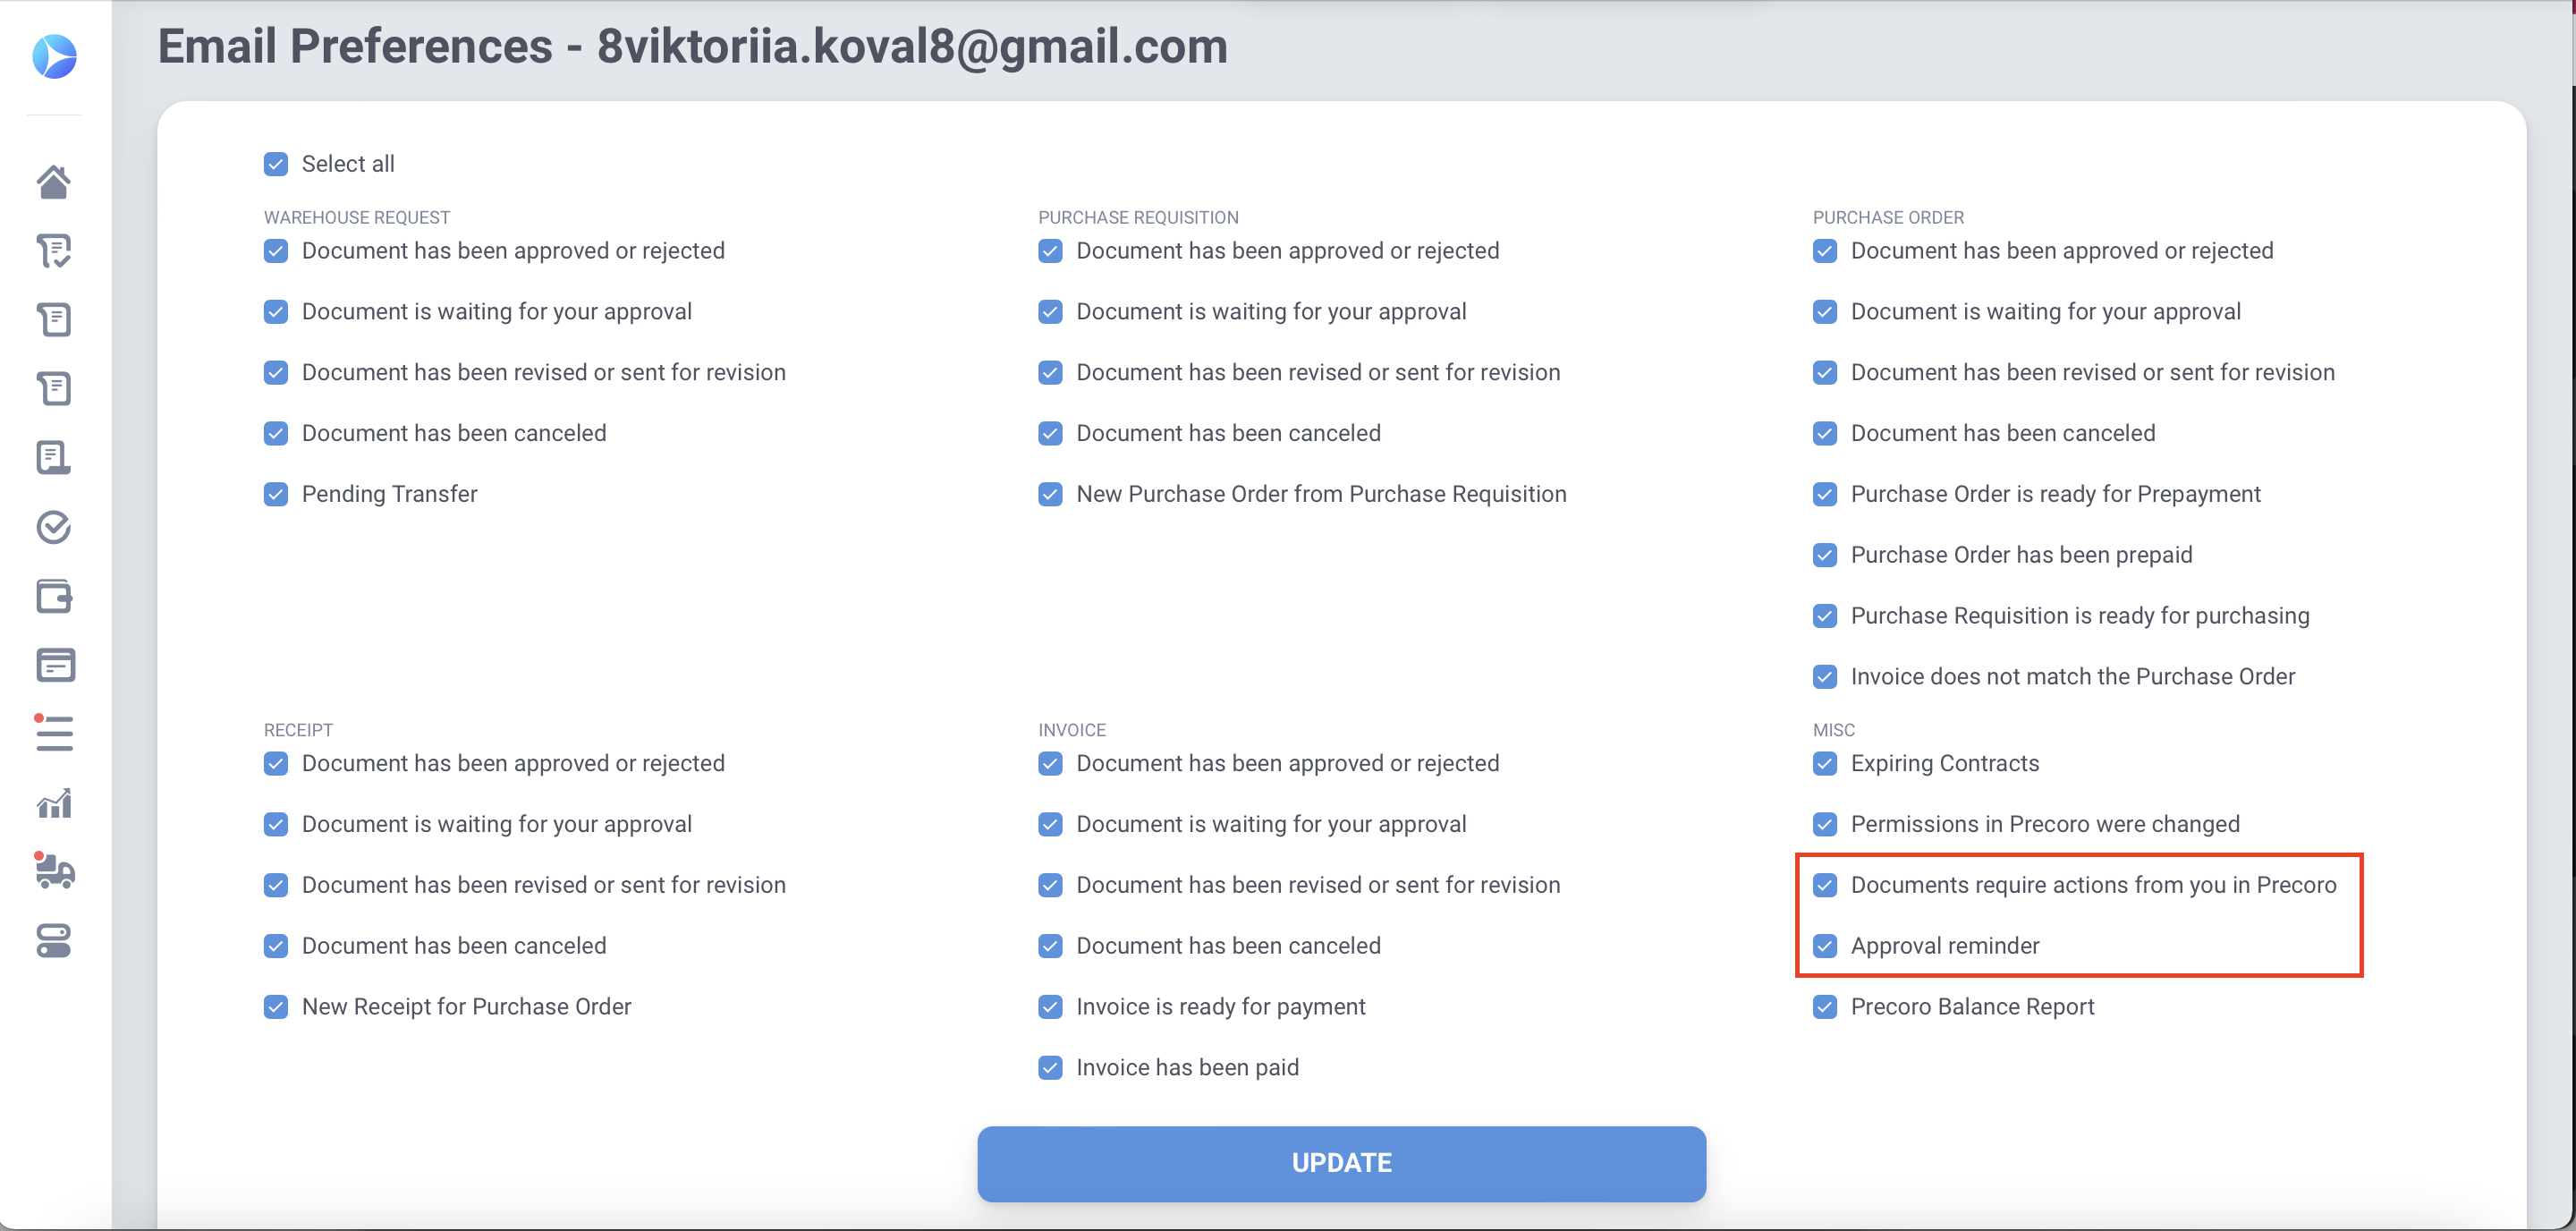Toggle Expiring Contracts checkbox

(1825, 764)
